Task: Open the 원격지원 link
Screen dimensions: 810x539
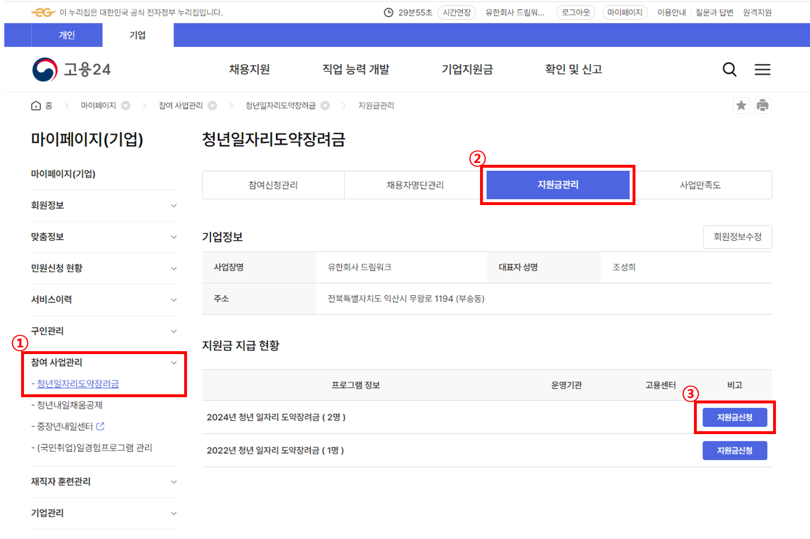Action: pyautogui.click(x=757, y=12)
